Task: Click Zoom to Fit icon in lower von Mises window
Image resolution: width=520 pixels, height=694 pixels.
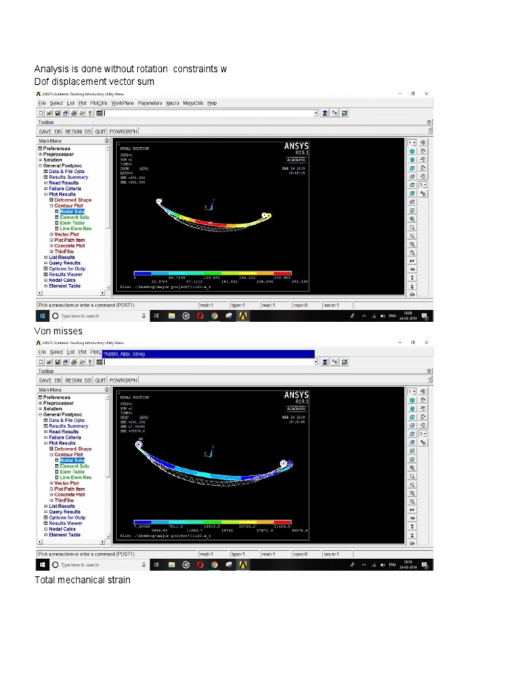Action: coord(412,468)
